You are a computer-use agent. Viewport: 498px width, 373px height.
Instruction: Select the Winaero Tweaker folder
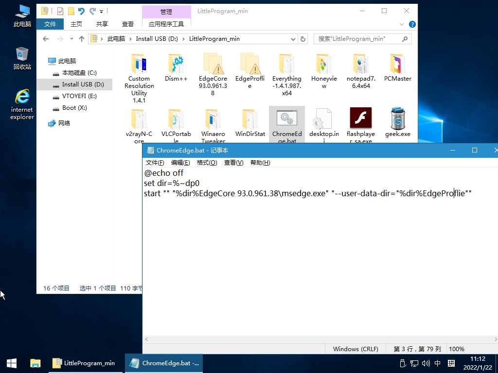[213, 126]
